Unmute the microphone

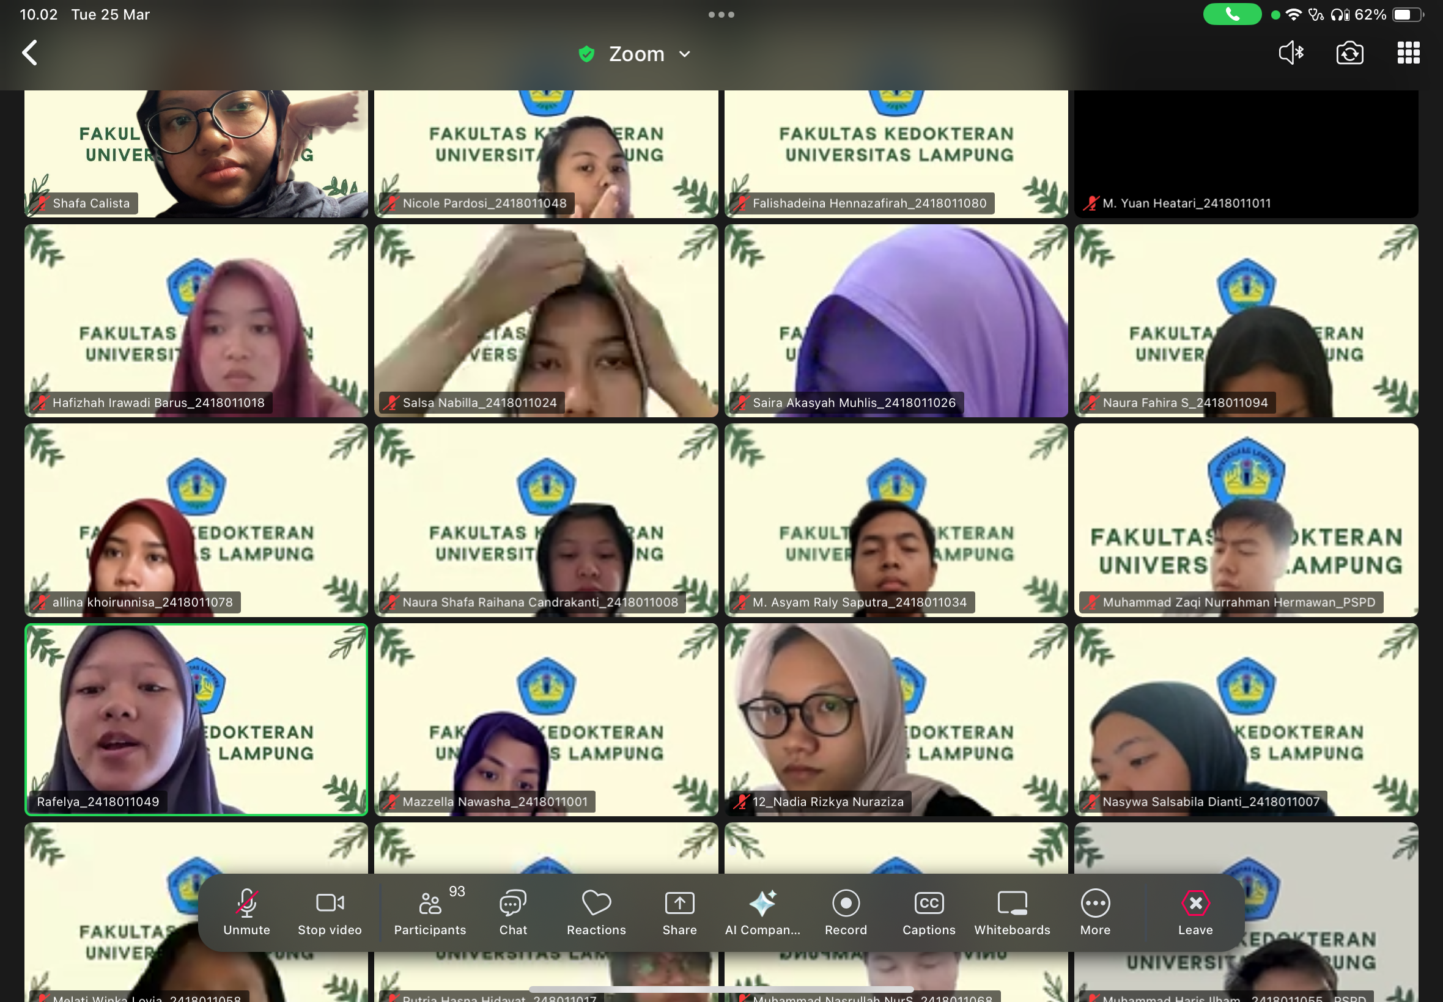246,913
